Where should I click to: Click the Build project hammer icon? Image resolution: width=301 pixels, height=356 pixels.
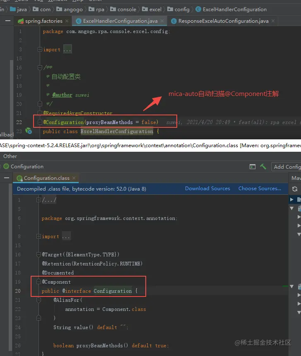263,167
